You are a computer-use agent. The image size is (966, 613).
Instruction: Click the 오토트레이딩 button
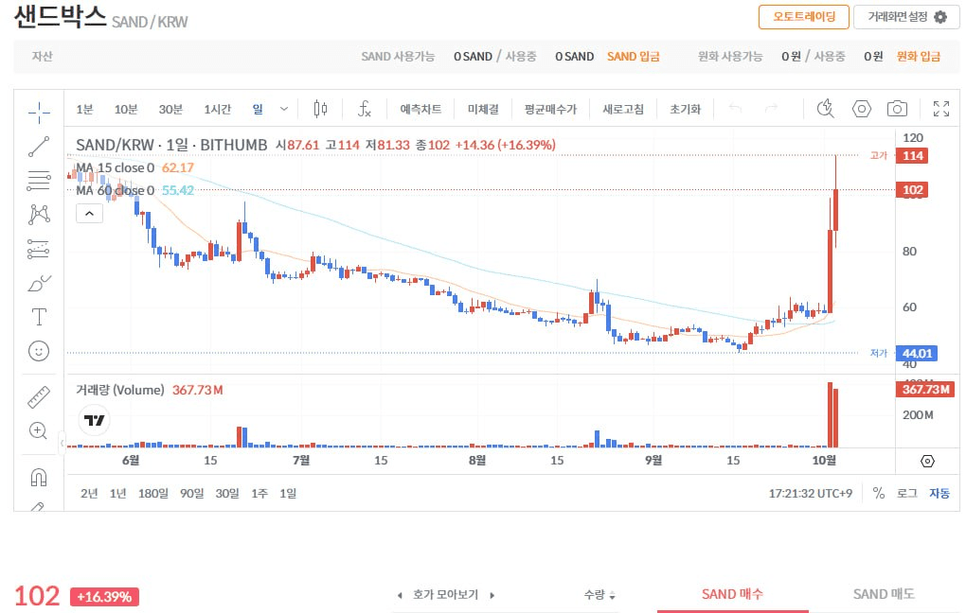point(804,17)
